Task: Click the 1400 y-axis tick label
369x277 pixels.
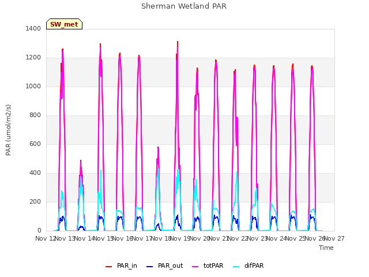Action: pos(33,28)
